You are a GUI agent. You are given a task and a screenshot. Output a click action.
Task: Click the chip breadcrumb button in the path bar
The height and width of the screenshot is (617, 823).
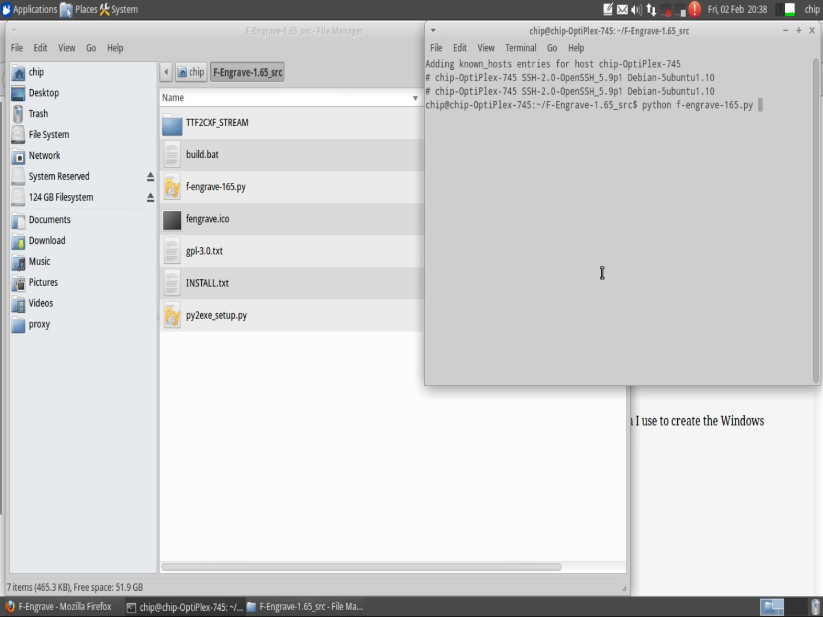click(x=191, y=72)
